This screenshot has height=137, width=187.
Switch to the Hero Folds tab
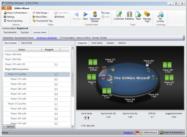click(x=26, y=43)
